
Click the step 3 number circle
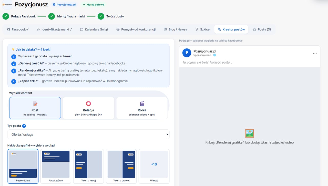(x=14, y=71)
